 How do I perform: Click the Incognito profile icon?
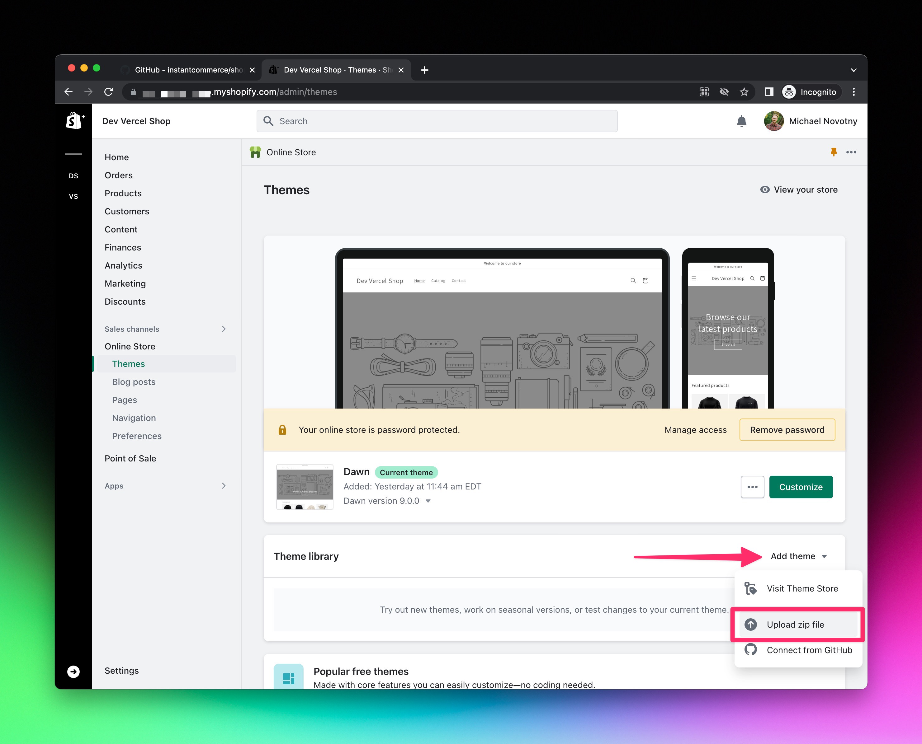(x=789, y=92)
